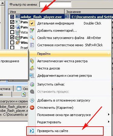This screenshot has width=113, height=136.
Task: Open Детальная информация menu item
Action: click(x=70, y=23)
